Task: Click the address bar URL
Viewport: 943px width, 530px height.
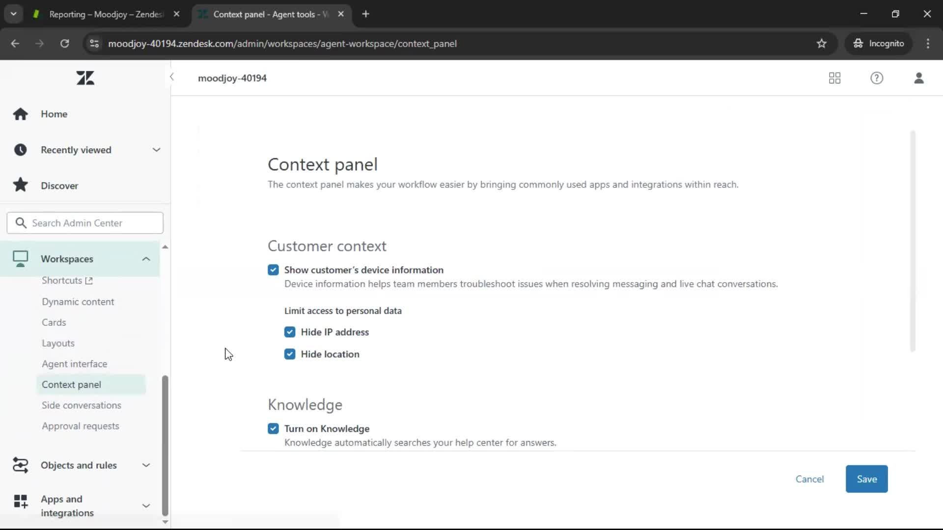Action: coord(282,44)
